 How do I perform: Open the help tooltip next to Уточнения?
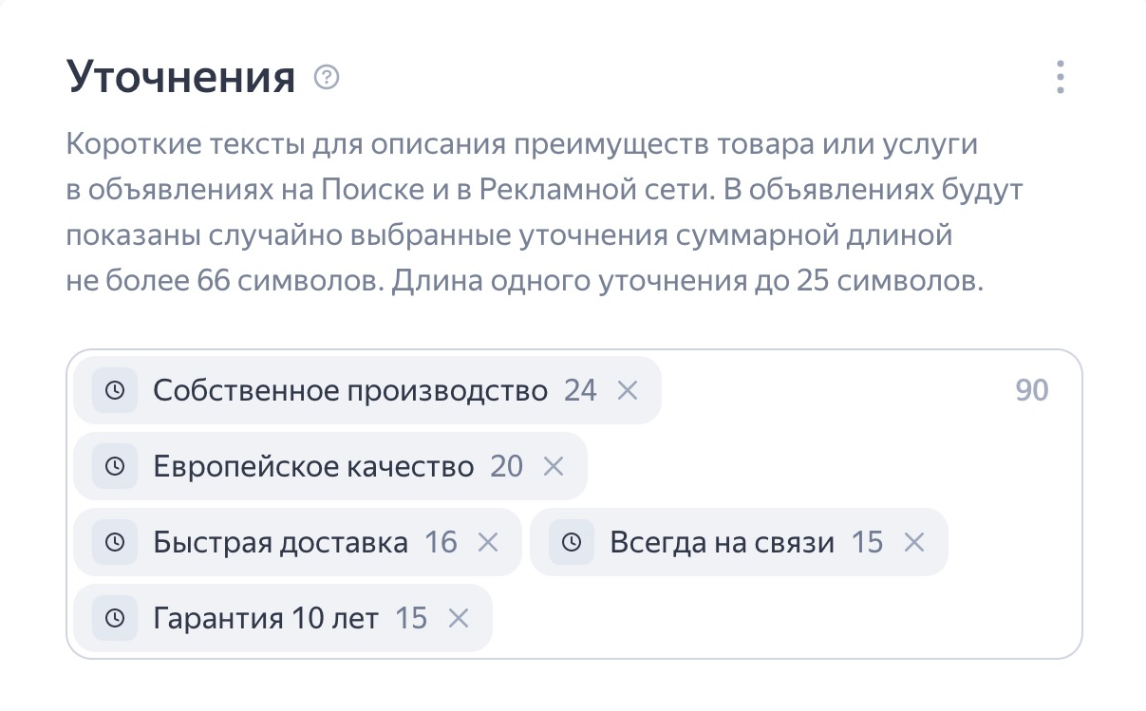click(x=327, y=77)
